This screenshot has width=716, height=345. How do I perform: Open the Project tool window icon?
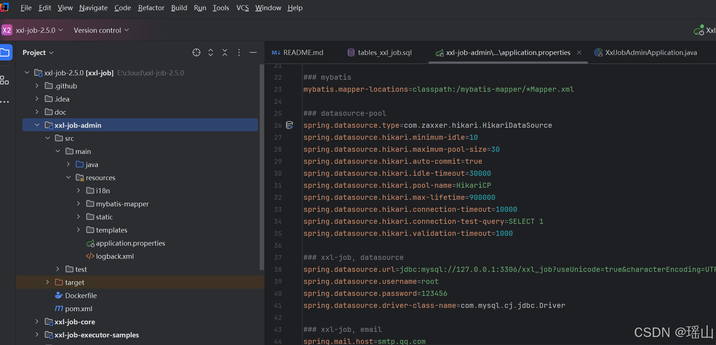5,52
